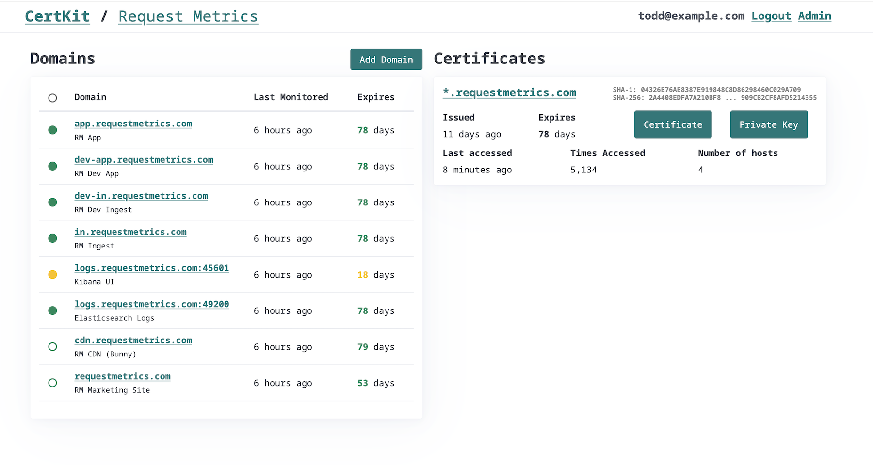Click the yellow warning dot for Kibana UI
Image resolution: width=873 pixels, height=465 pixels.
[53, 275]
